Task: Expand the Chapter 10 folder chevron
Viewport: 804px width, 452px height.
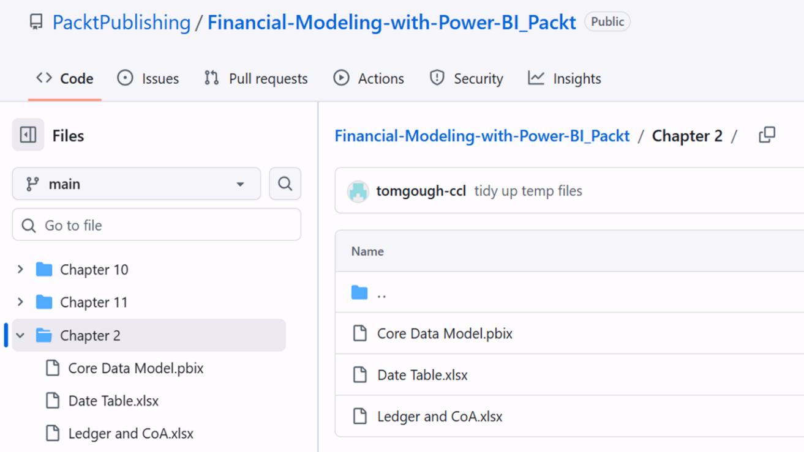Action: (x=20, y=269)
